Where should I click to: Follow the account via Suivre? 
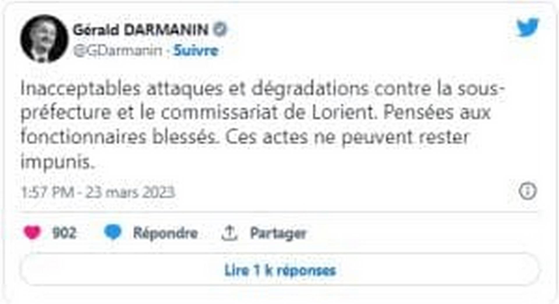196,50
